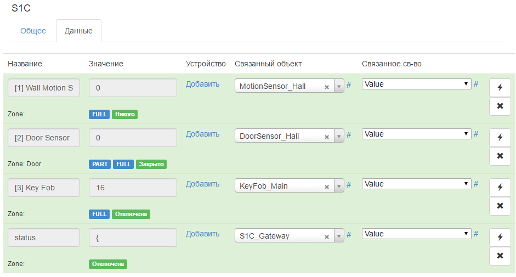Open the Value property dropdown for Key Fob
The width and height of the screenshot is (516, 277).
(416, 184)
